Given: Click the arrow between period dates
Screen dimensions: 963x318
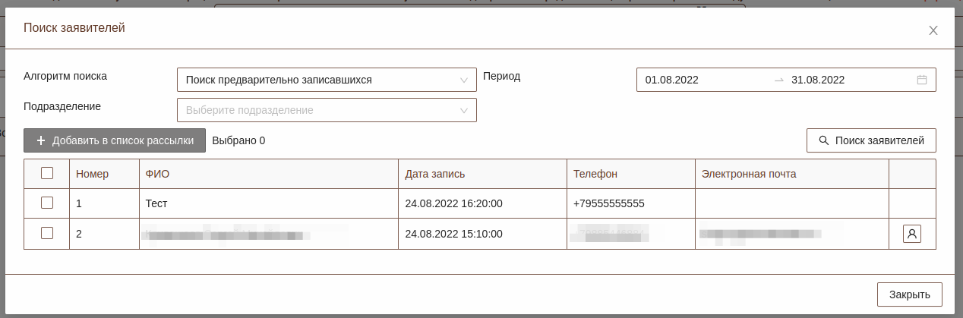Looking at the screenshot, I should tap(778, 80).
